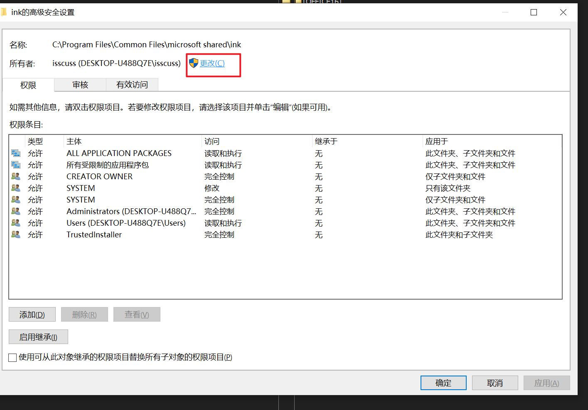Cancel the dialog with 取消
Viewport: 588px width, 410px height.
pos(495,383)
